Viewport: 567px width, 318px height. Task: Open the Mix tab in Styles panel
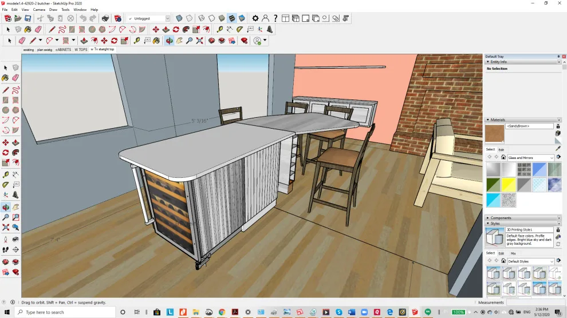tap(513, 254)
